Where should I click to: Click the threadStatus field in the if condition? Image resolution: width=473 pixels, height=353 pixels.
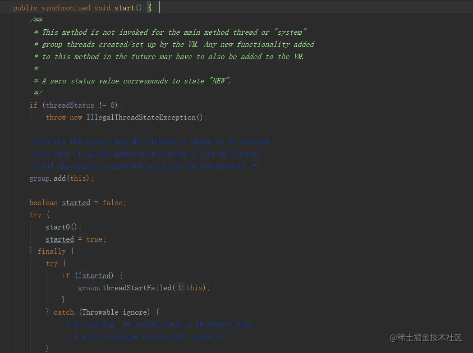pos(70,105)
